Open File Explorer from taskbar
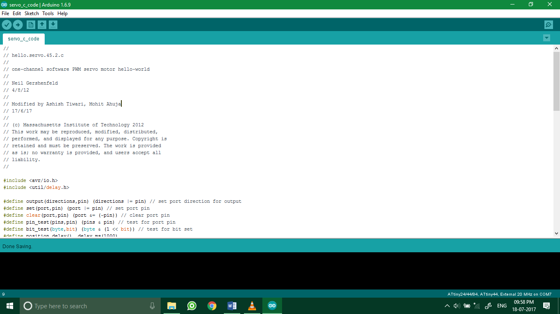Screen dimensions: 560x314 point(172,306)
